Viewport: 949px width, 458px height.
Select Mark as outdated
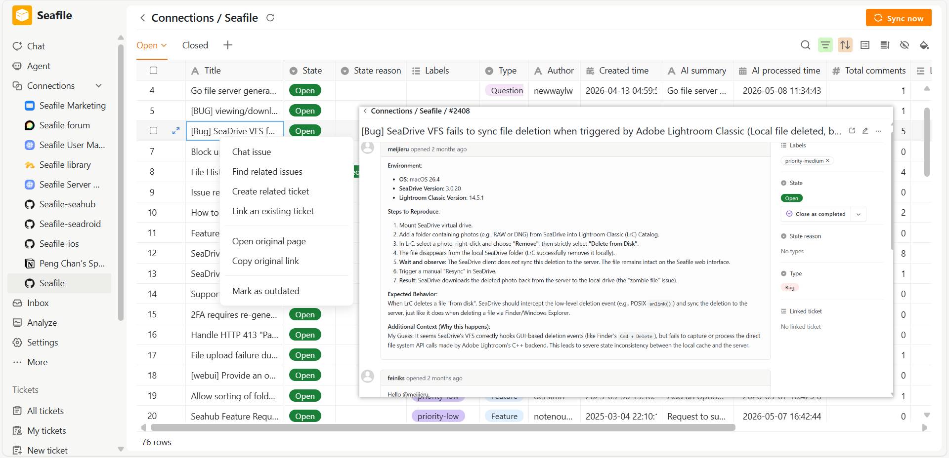[265, 291]
